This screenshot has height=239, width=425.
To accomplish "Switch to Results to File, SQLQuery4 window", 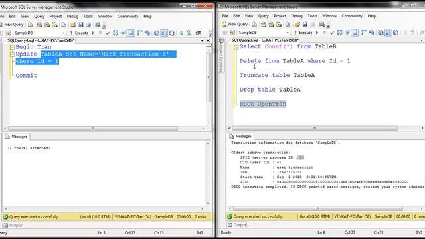I will (172, 33).
